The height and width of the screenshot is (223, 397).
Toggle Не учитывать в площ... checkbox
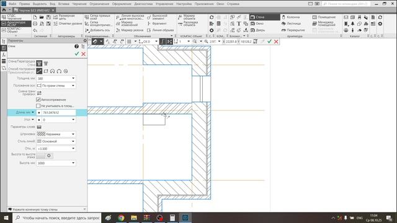(38, 106)
